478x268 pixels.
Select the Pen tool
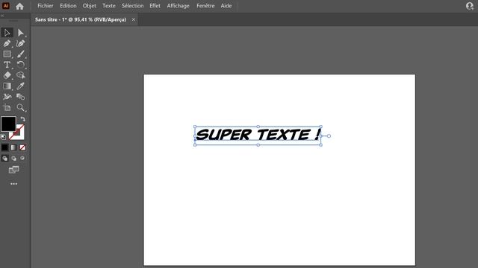click(x=7, y=43)
